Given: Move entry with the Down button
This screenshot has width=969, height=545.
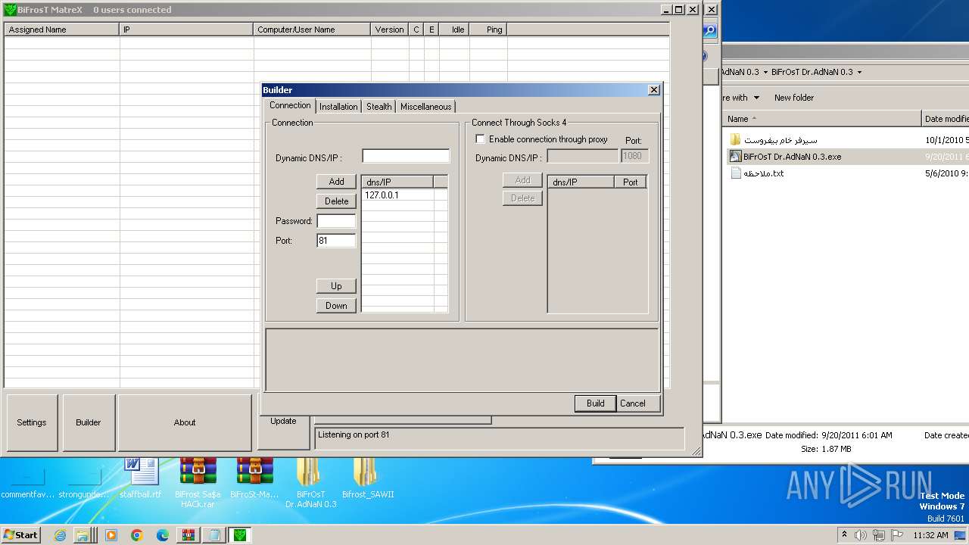Looking at the screenshot, I should coord(336,306).
